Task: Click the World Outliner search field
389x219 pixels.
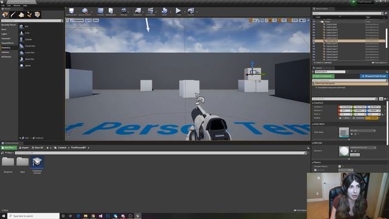Action: coord(347,13)
